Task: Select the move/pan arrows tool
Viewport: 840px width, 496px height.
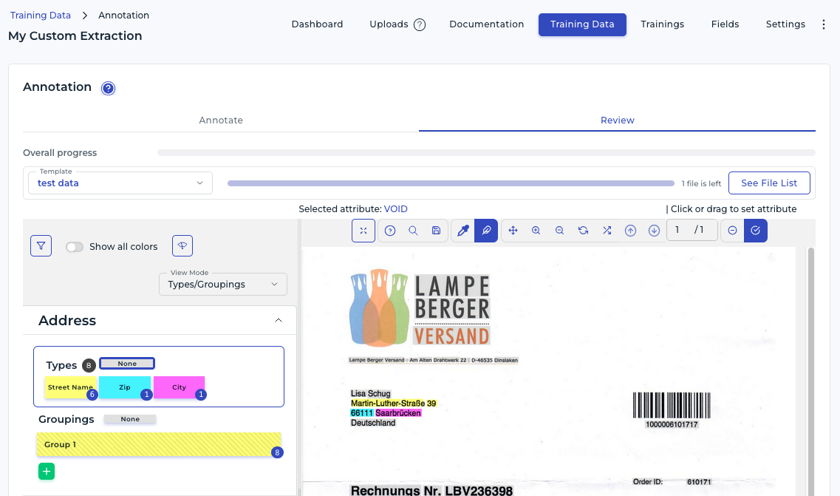Action: coord(513,231)
